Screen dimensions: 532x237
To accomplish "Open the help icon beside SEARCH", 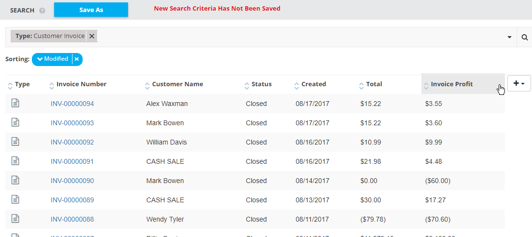I will (42, 11).
